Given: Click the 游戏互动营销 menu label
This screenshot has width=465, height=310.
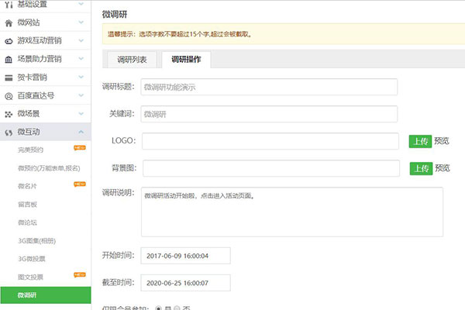Looking at the screenshot, I should click(x=40, y=40).
